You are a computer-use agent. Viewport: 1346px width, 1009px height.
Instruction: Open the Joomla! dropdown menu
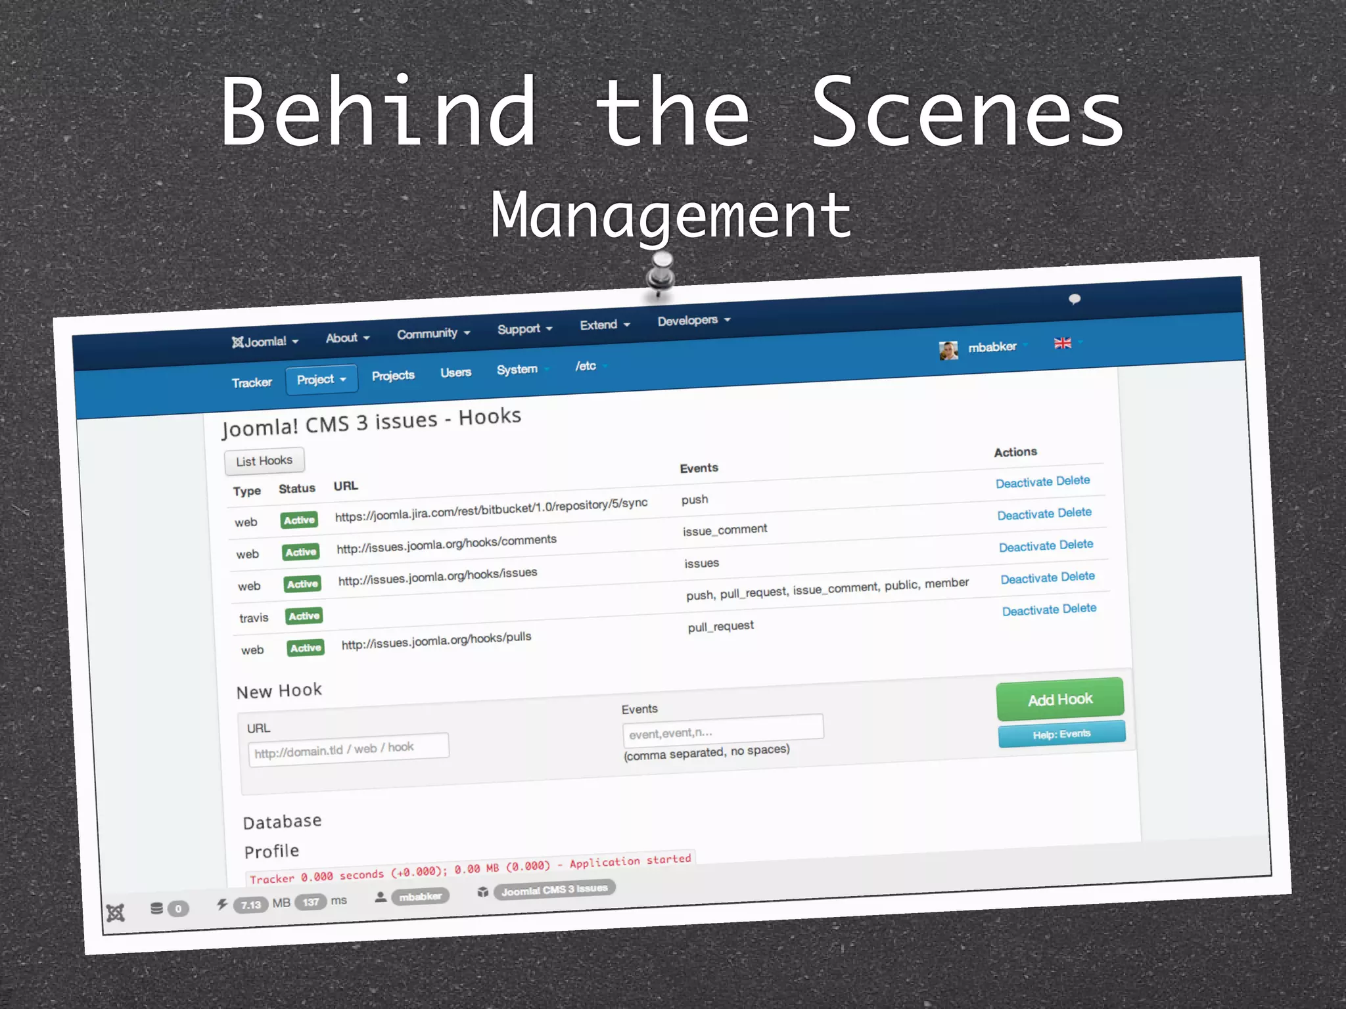pyautogui.click(x=265, y=342)
